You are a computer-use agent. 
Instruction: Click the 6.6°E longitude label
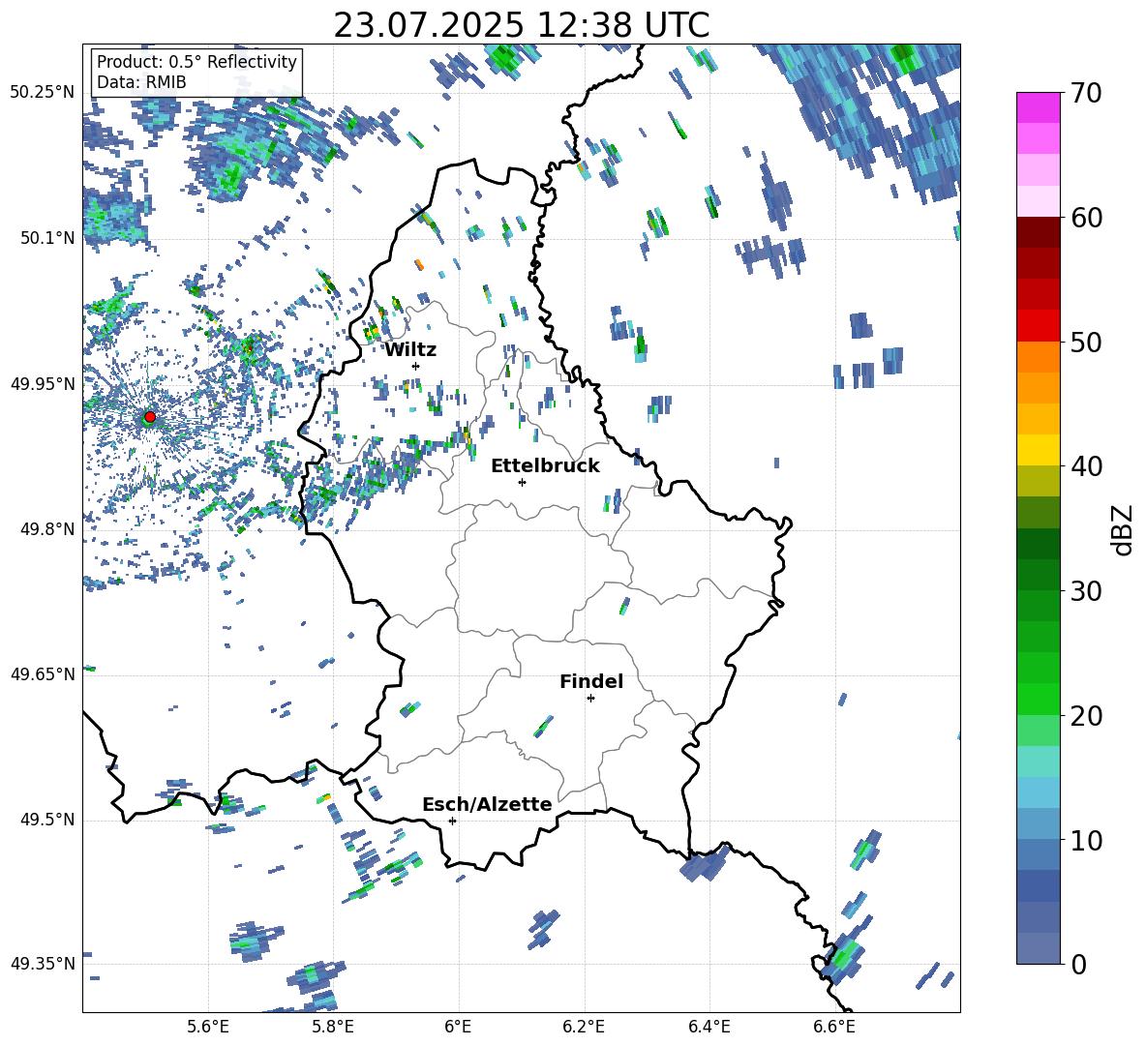834,1027
